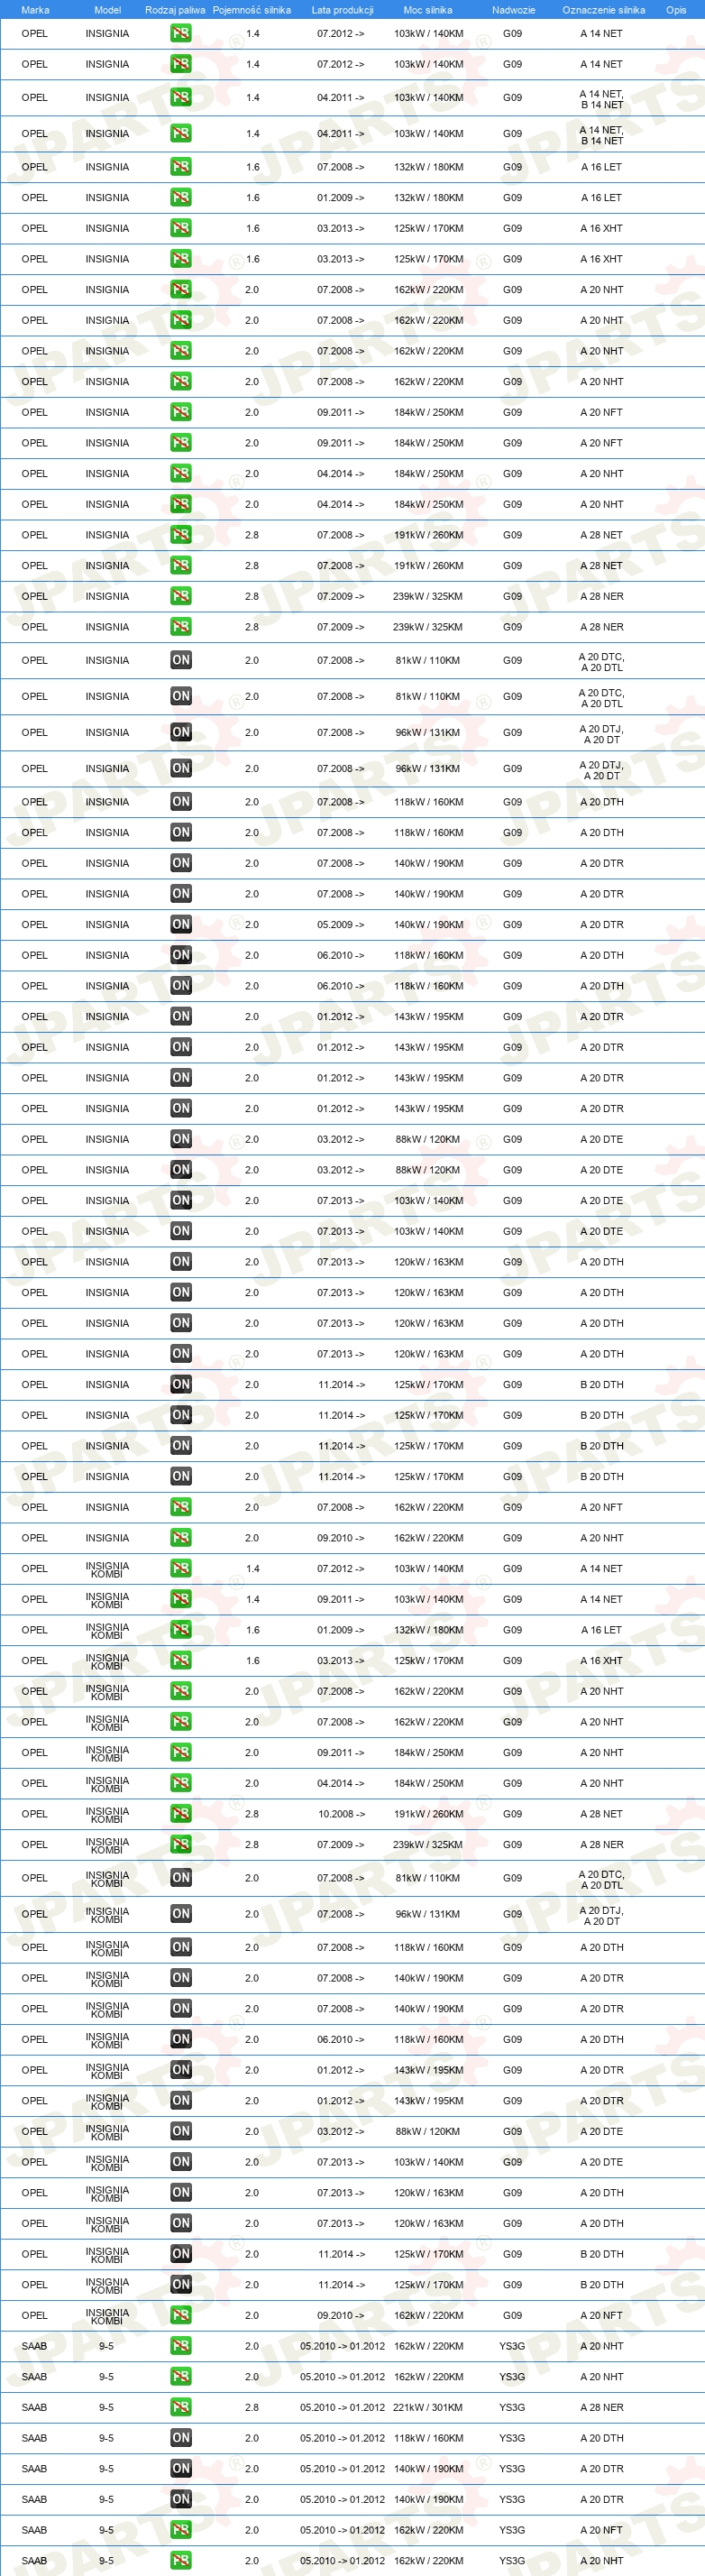Click the Oznaczenie silnika column header

pos(603,10)
